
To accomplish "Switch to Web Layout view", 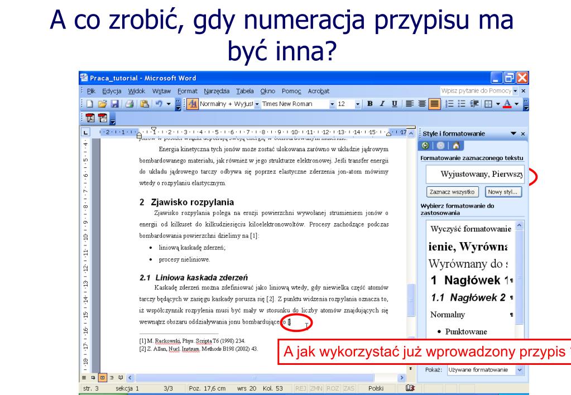I will tap(93, 378).
